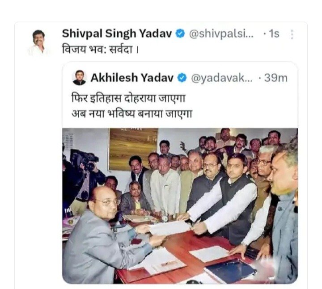Open the three-dot more options menu
Viewport: 322px width, 289px height.
coord(292,34)
